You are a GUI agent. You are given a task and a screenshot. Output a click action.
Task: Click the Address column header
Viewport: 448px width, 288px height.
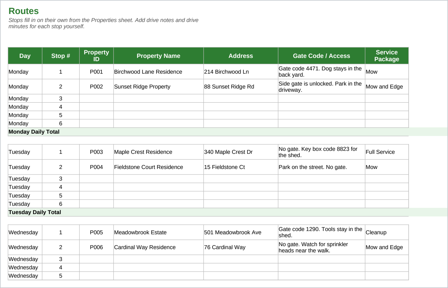pos(241,56)
